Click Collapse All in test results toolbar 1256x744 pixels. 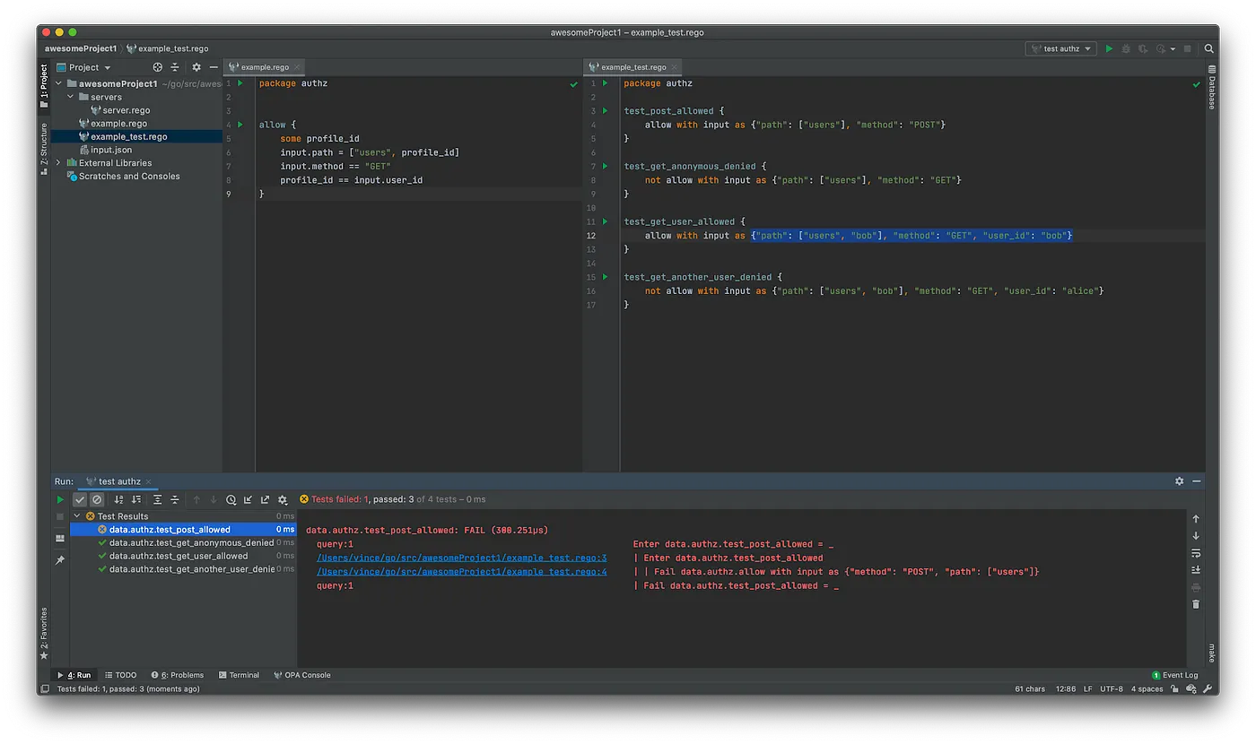coord(175,500)
